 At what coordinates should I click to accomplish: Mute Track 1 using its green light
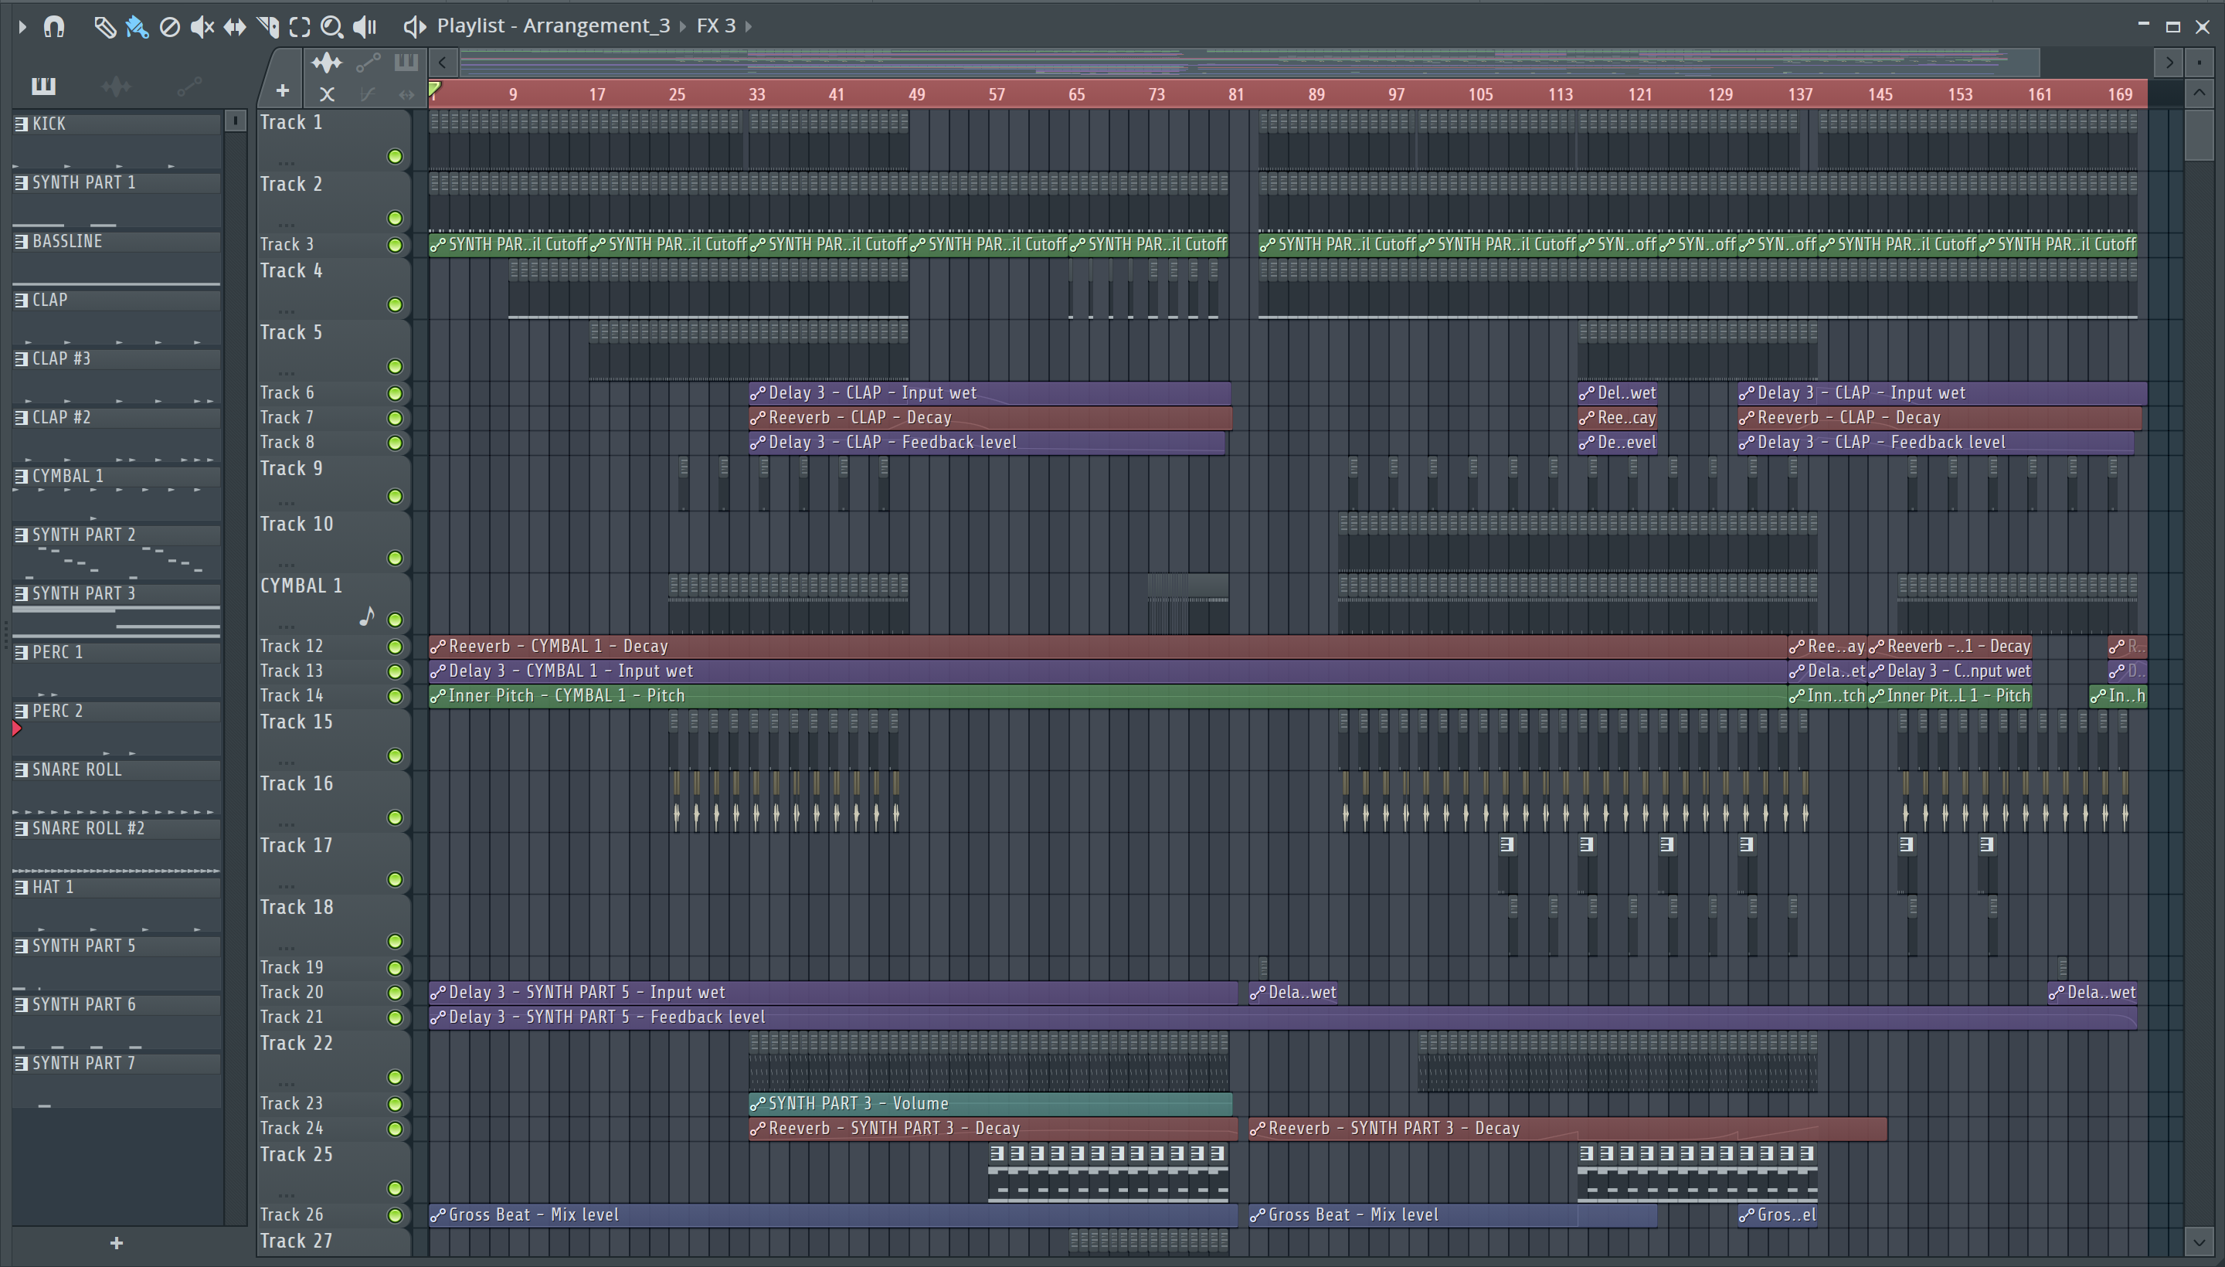coord(395,157)
